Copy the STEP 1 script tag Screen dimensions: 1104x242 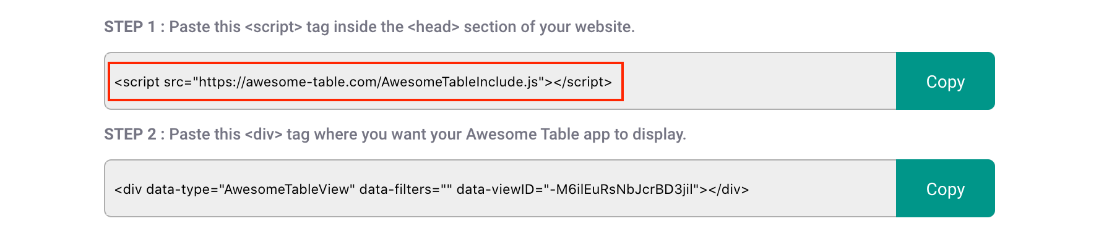point(945,81)
